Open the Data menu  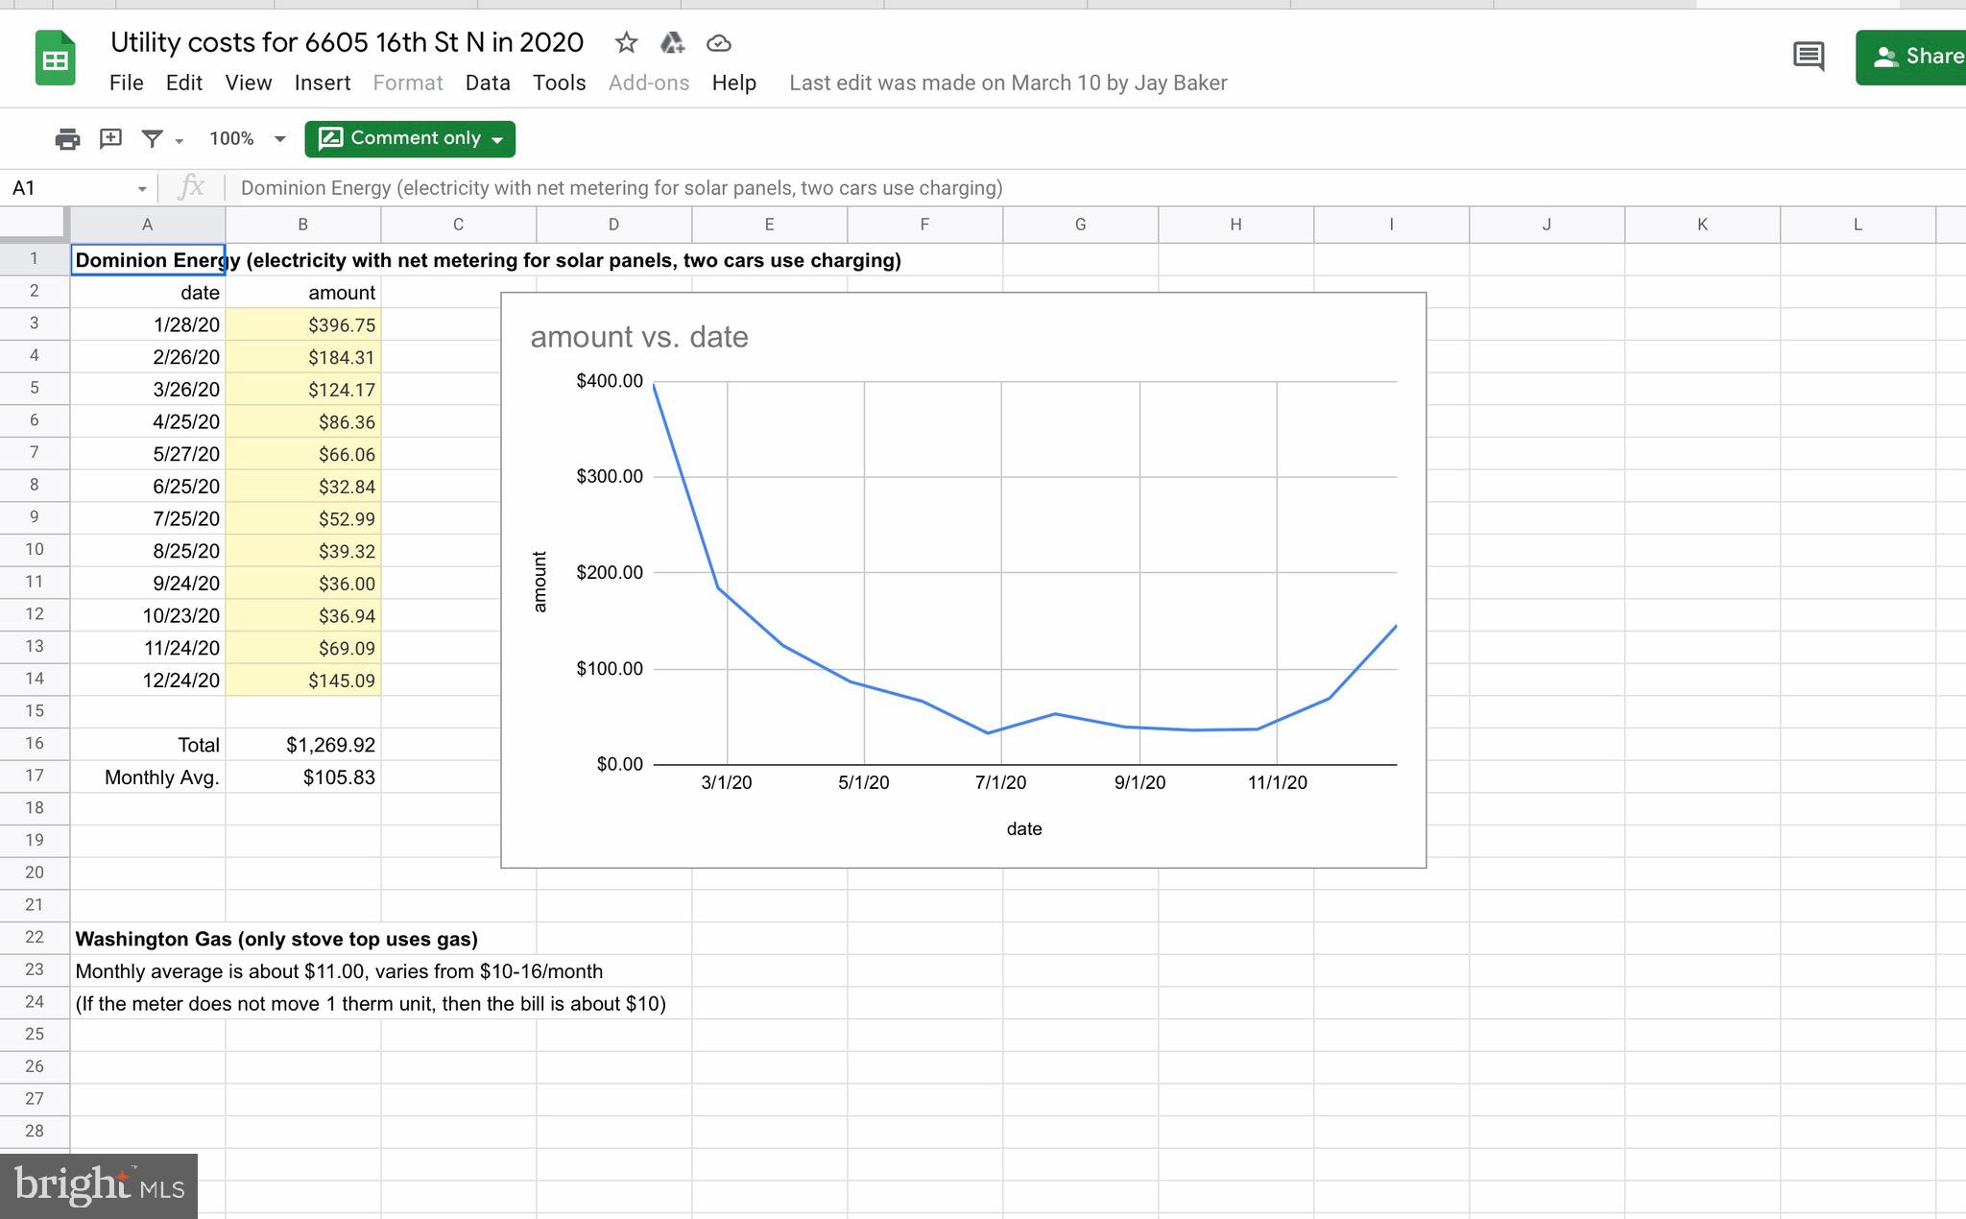pos(487,84)
